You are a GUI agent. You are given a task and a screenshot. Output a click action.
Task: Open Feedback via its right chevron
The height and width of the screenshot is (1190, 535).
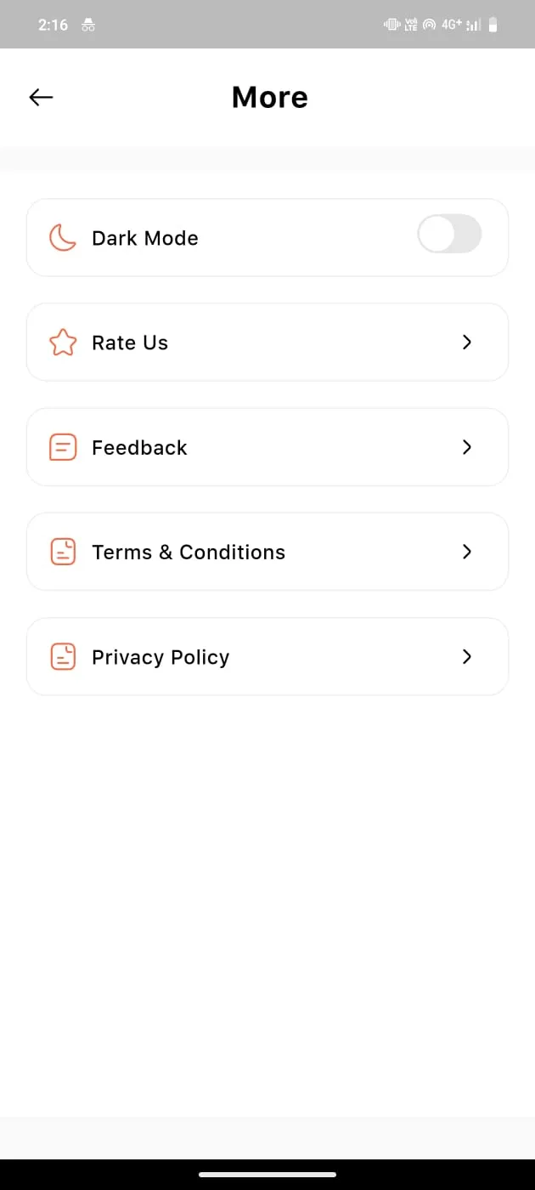point(466,447)
